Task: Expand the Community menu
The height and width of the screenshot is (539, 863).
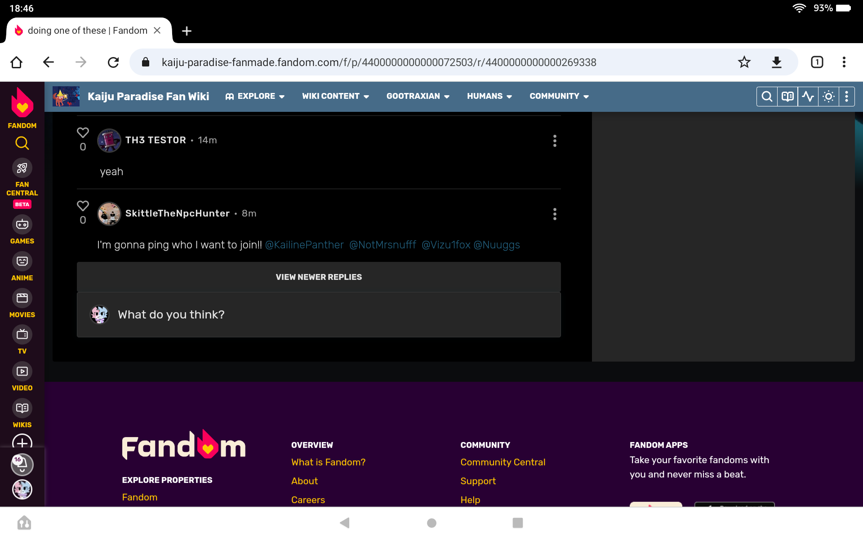Action: pyautogui.click(x=559, y=96)
